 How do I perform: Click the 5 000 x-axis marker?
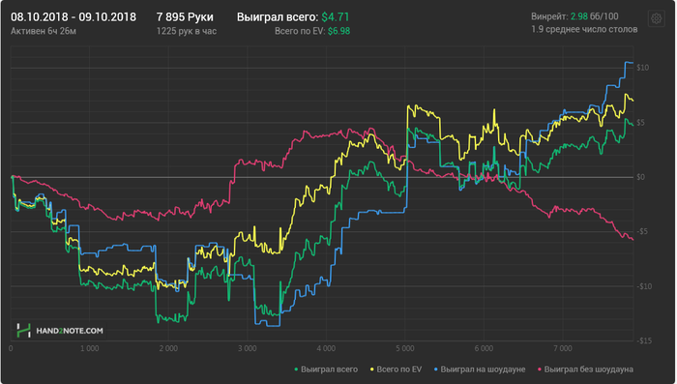pos(405,348)
